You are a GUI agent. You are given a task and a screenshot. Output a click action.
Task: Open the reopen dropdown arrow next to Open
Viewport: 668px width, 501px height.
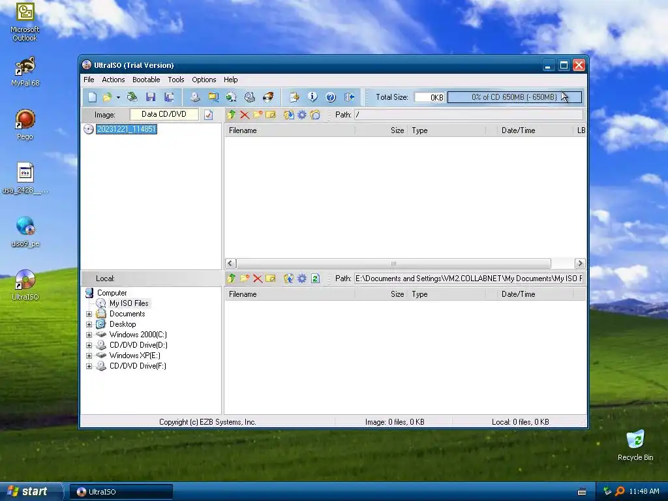[118, 97]
